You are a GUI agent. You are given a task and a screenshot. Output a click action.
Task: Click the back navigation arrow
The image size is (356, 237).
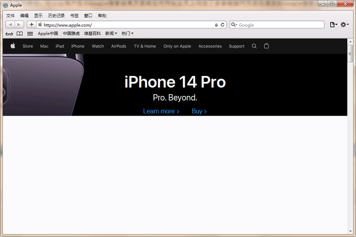(10, 24)
